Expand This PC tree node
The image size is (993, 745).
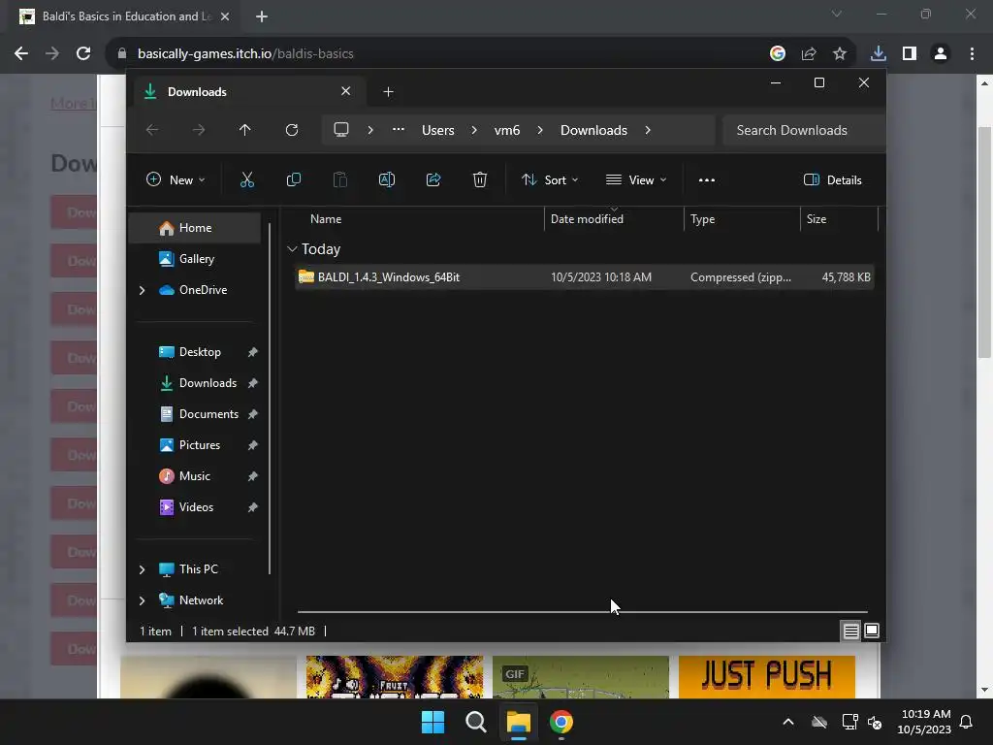coord(142,569)
